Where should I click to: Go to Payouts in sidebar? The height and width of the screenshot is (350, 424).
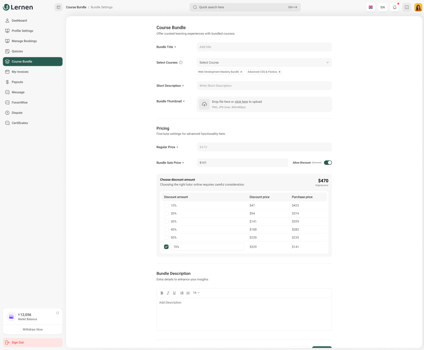point(17,82)
